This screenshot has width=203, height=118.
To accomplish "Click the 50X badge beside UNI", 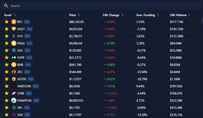I will click(x=27, y=115).
